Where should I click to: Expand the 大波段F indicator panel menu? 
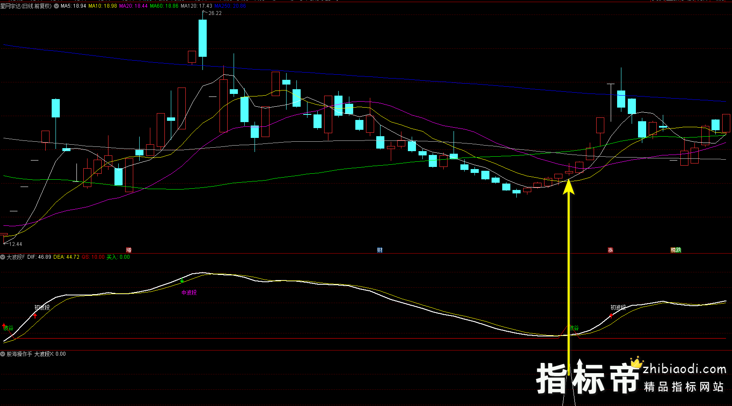pos(3,257)
